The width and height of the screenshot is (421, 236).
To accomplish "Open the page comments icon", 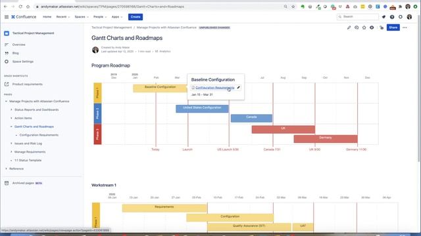I will 357,28.
